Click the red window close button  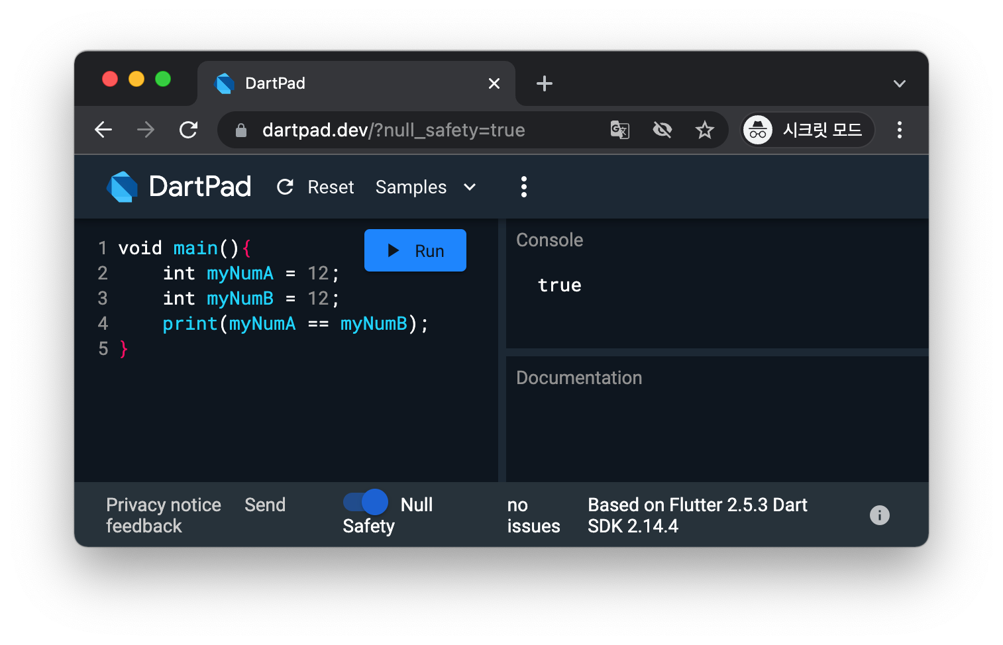(110, 79)
